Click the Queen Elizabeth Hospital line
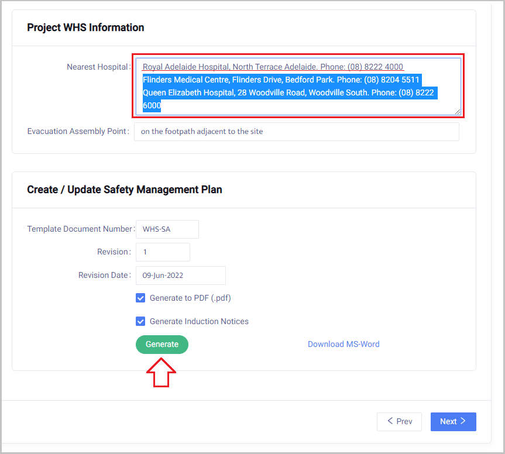This screenshot has width=505, height=454. [289, 92]
